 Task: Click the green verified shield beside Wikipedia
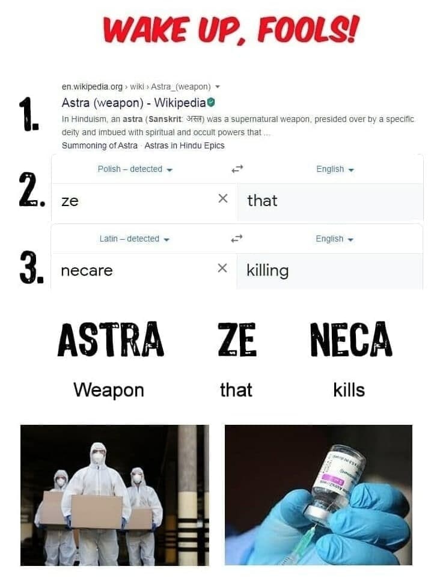[211, 102]
